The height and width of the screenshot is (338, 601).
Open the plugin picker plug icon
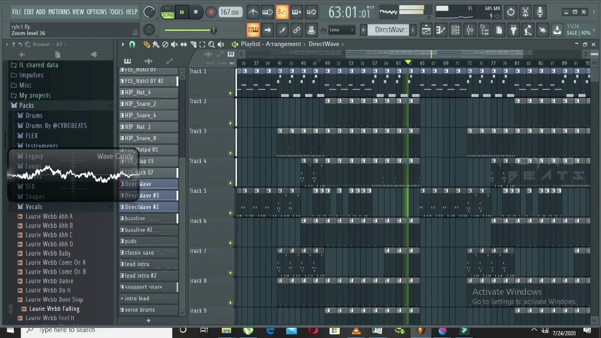click(513, 31)
